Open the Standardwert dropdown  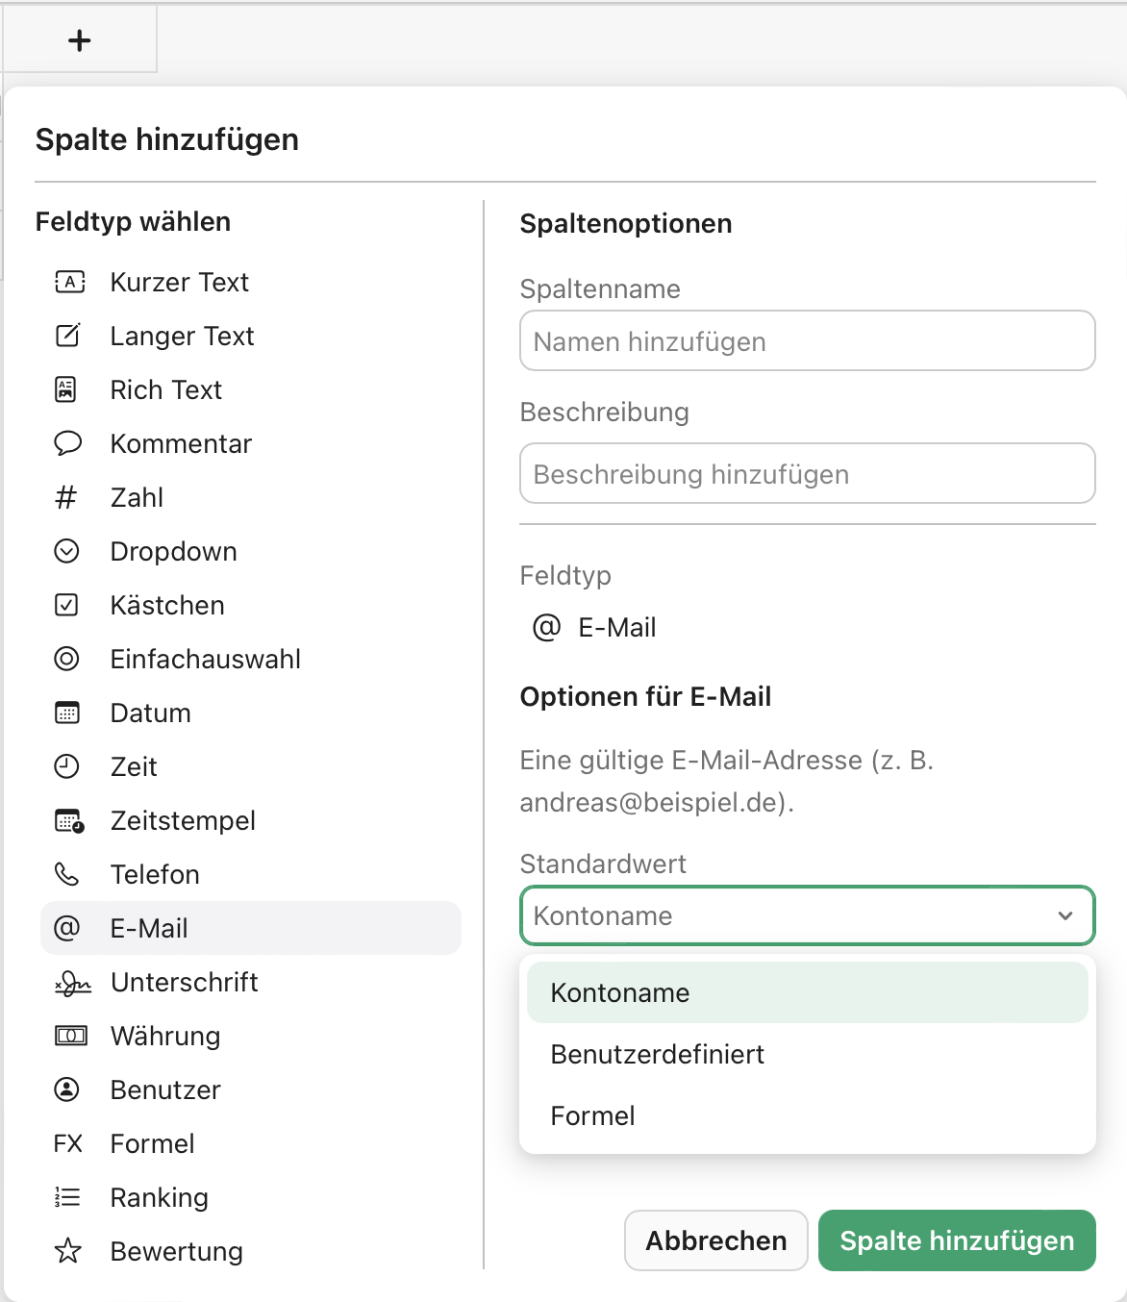coord(807,915)
